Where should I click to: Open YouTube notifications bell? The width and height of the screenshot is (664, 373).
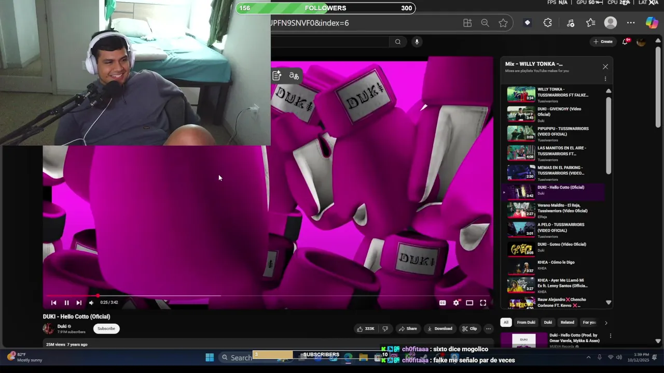pyautogui.click(x=625, y=41)
